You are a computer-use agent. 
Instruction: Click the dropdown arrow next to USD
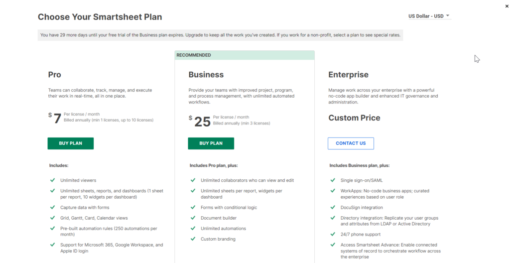(448, 16)
